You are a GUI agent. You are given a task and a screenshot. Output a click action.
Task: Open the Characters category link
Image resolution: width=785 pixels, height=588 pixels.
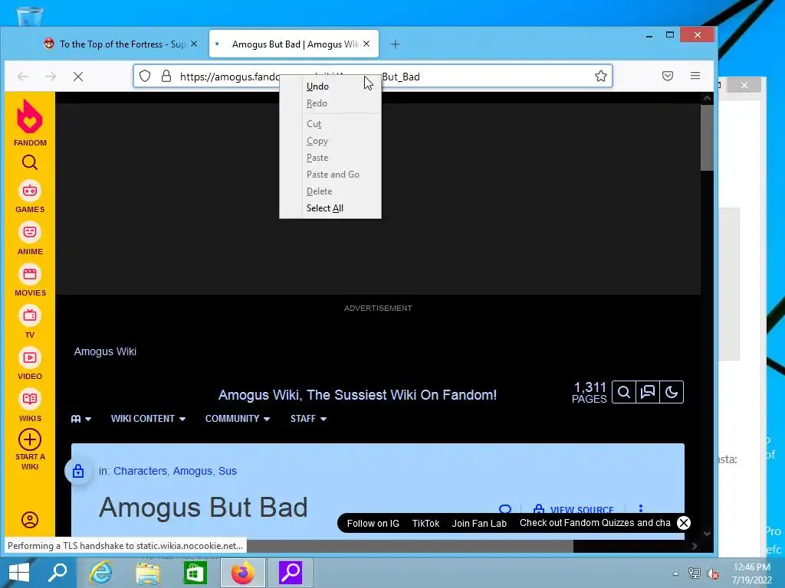(140, 471)
